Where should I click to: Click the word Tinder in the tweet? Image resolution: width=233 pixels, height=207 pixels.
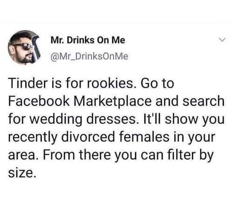tap(28, 83)
